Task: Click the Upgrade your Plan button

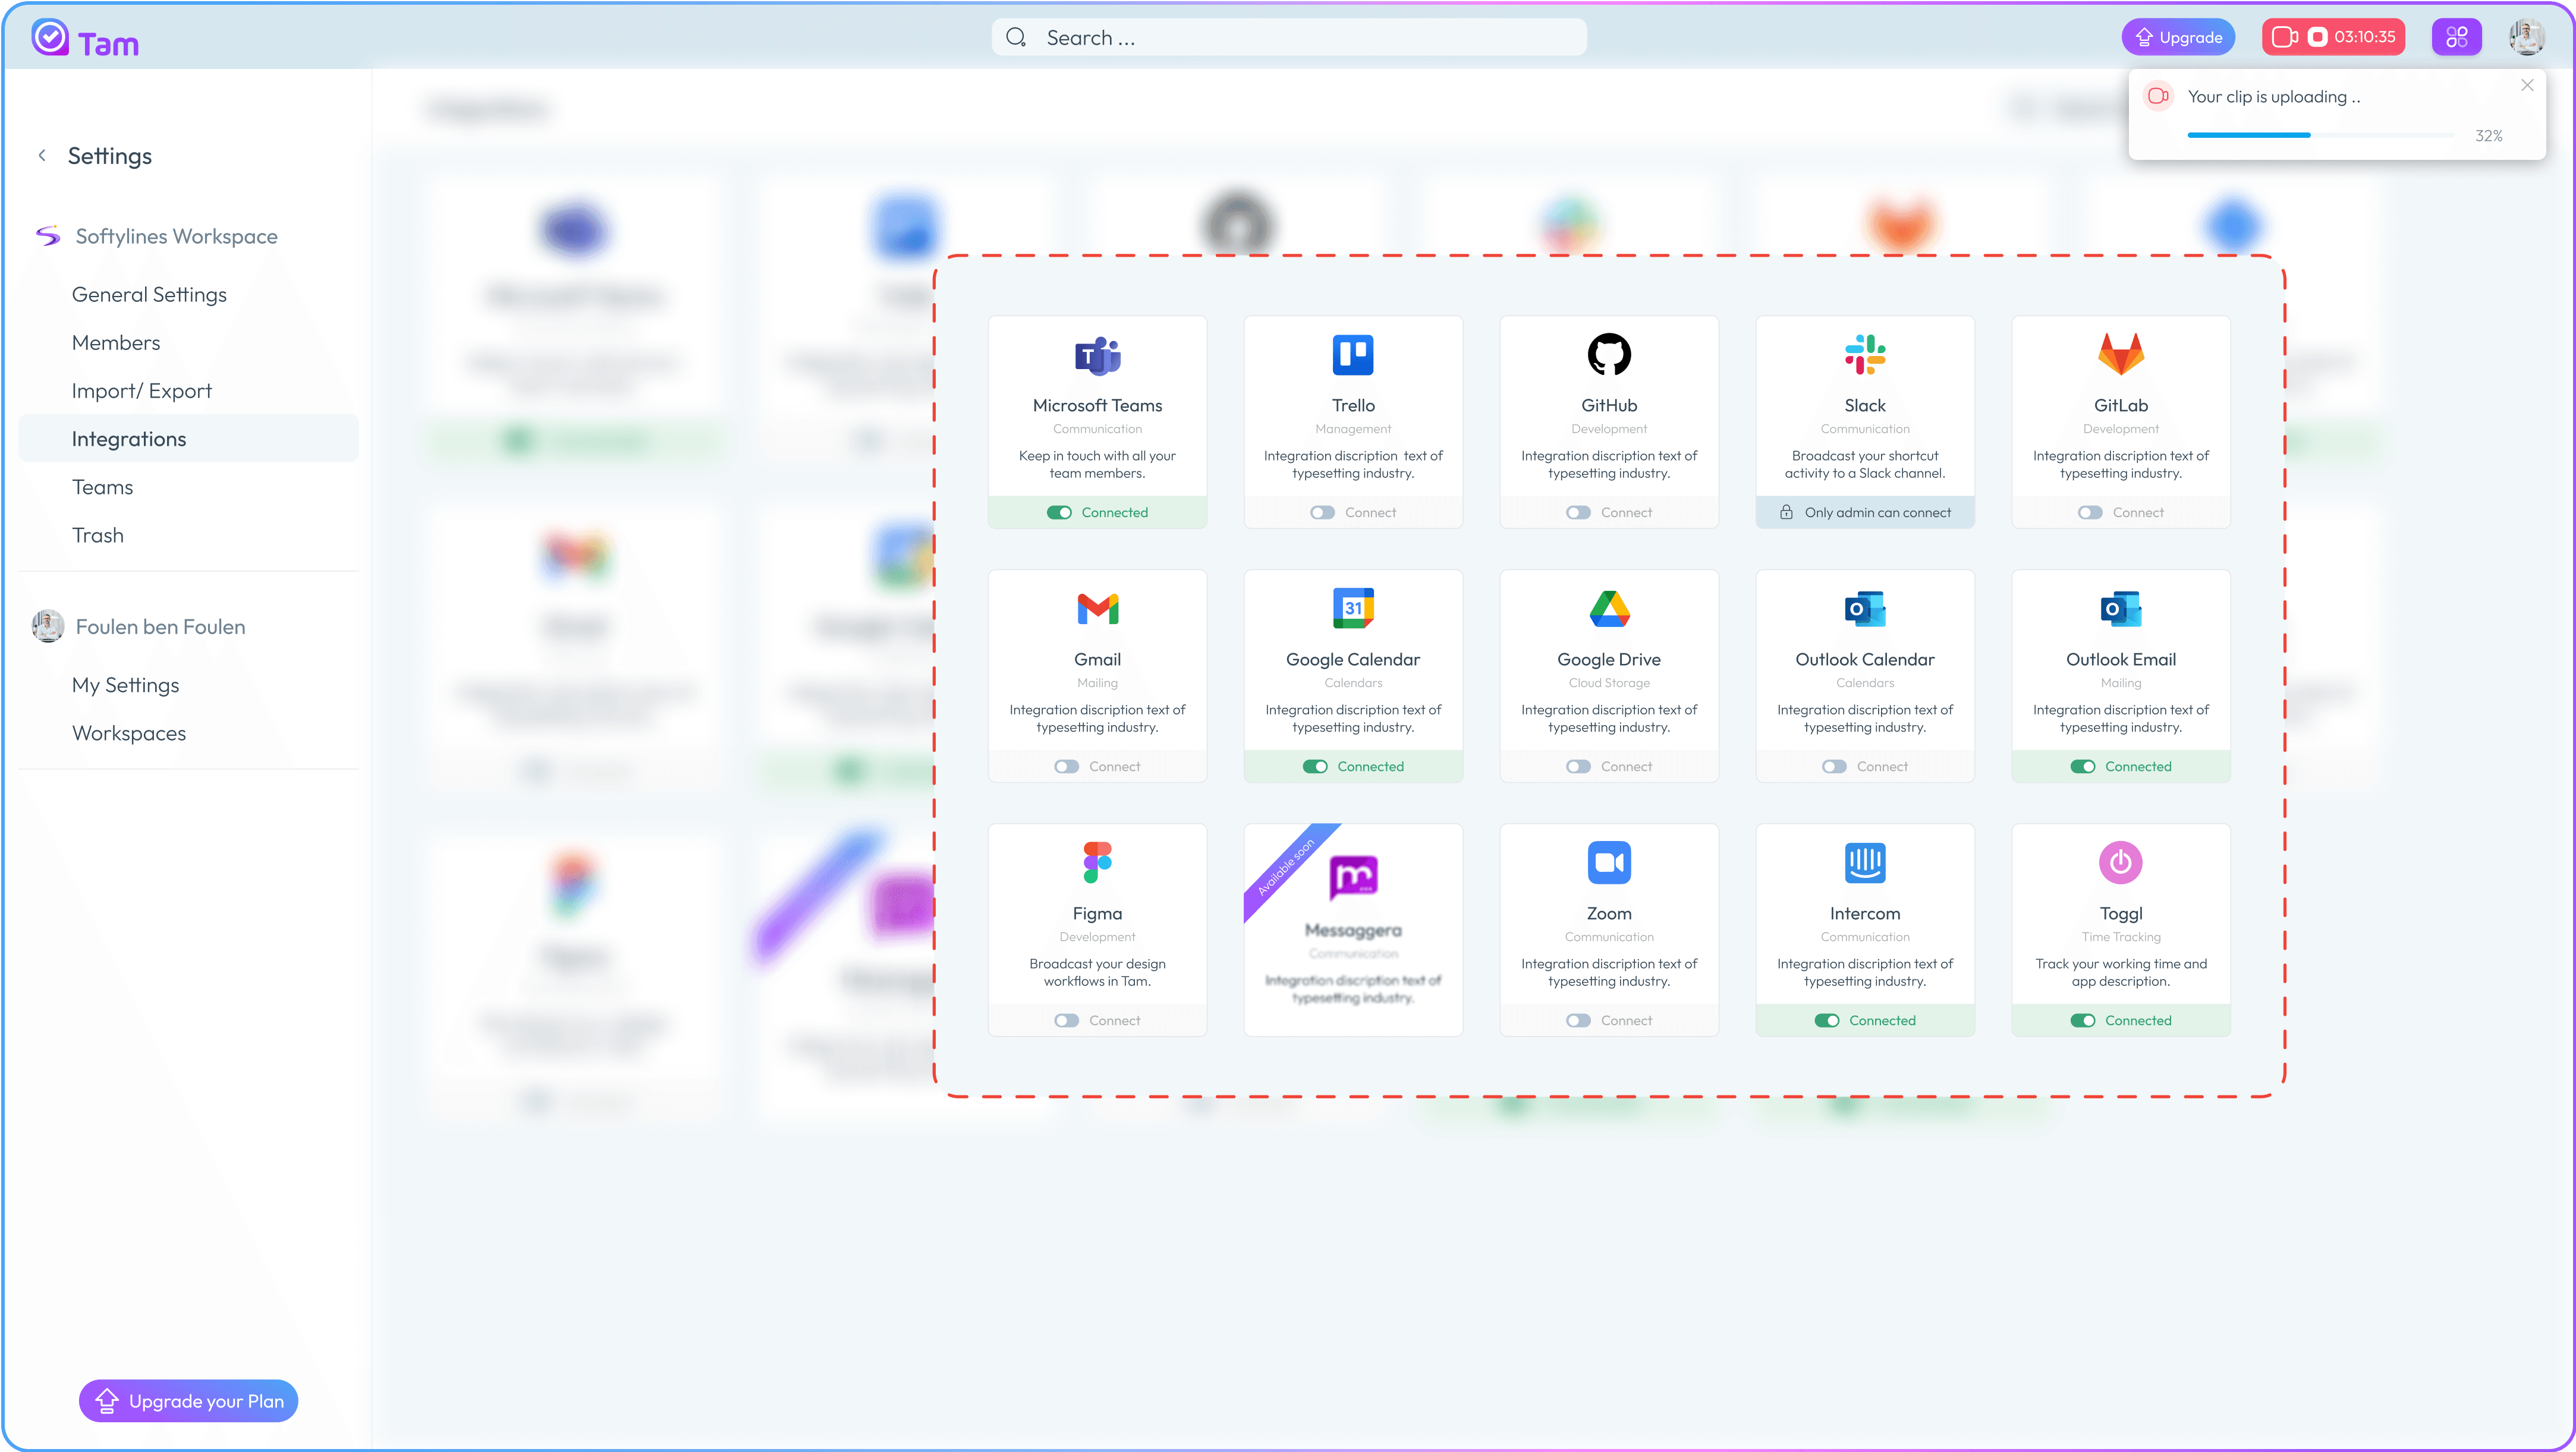Action: click(188, 1400)
